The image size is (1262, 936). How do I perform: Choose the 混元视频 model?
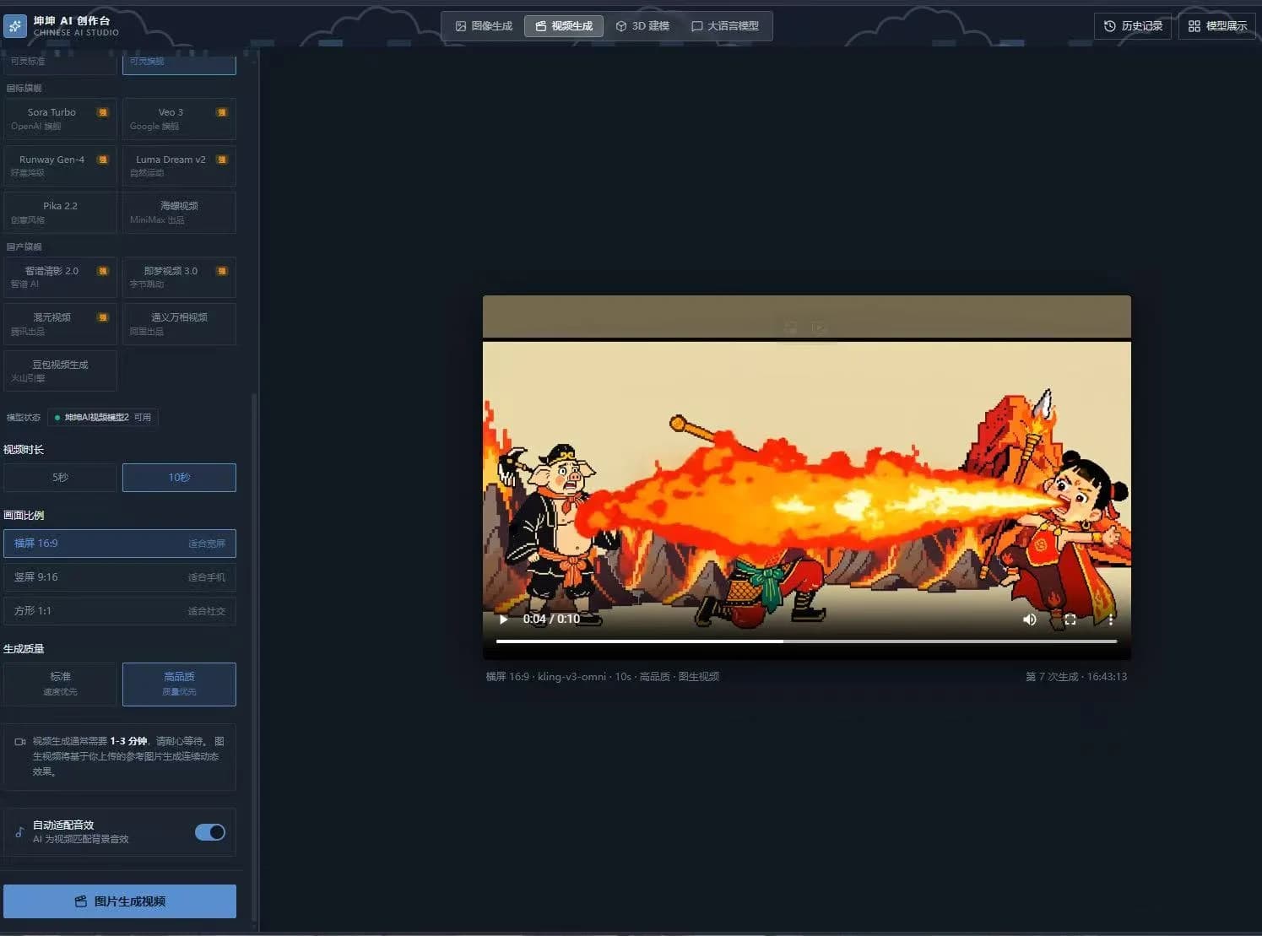[x=60, y=324]
